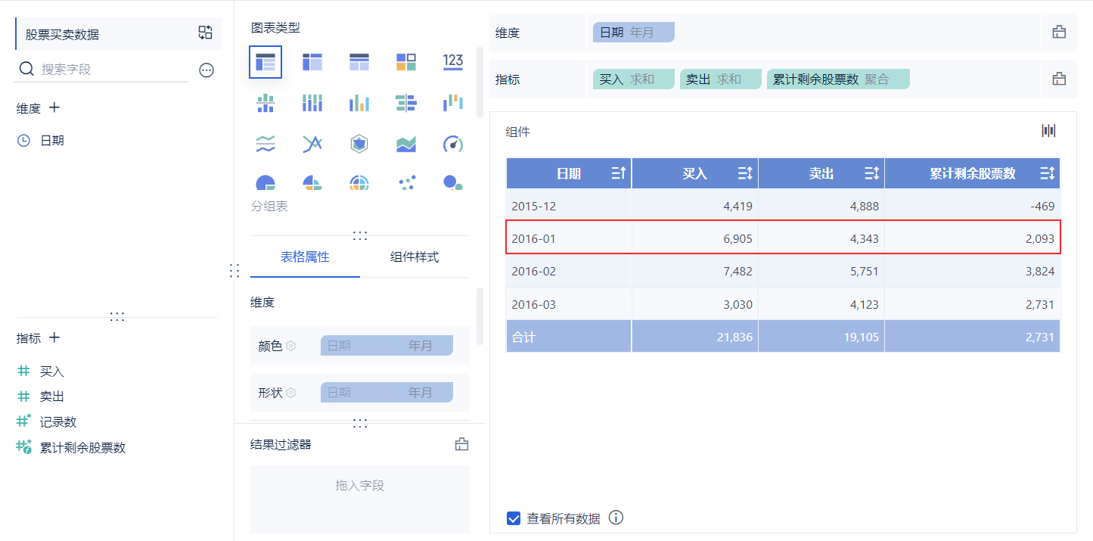Select the 记录数 indicator field
The height and width of the screenshot is (541, 1093).
click(58, 421)
